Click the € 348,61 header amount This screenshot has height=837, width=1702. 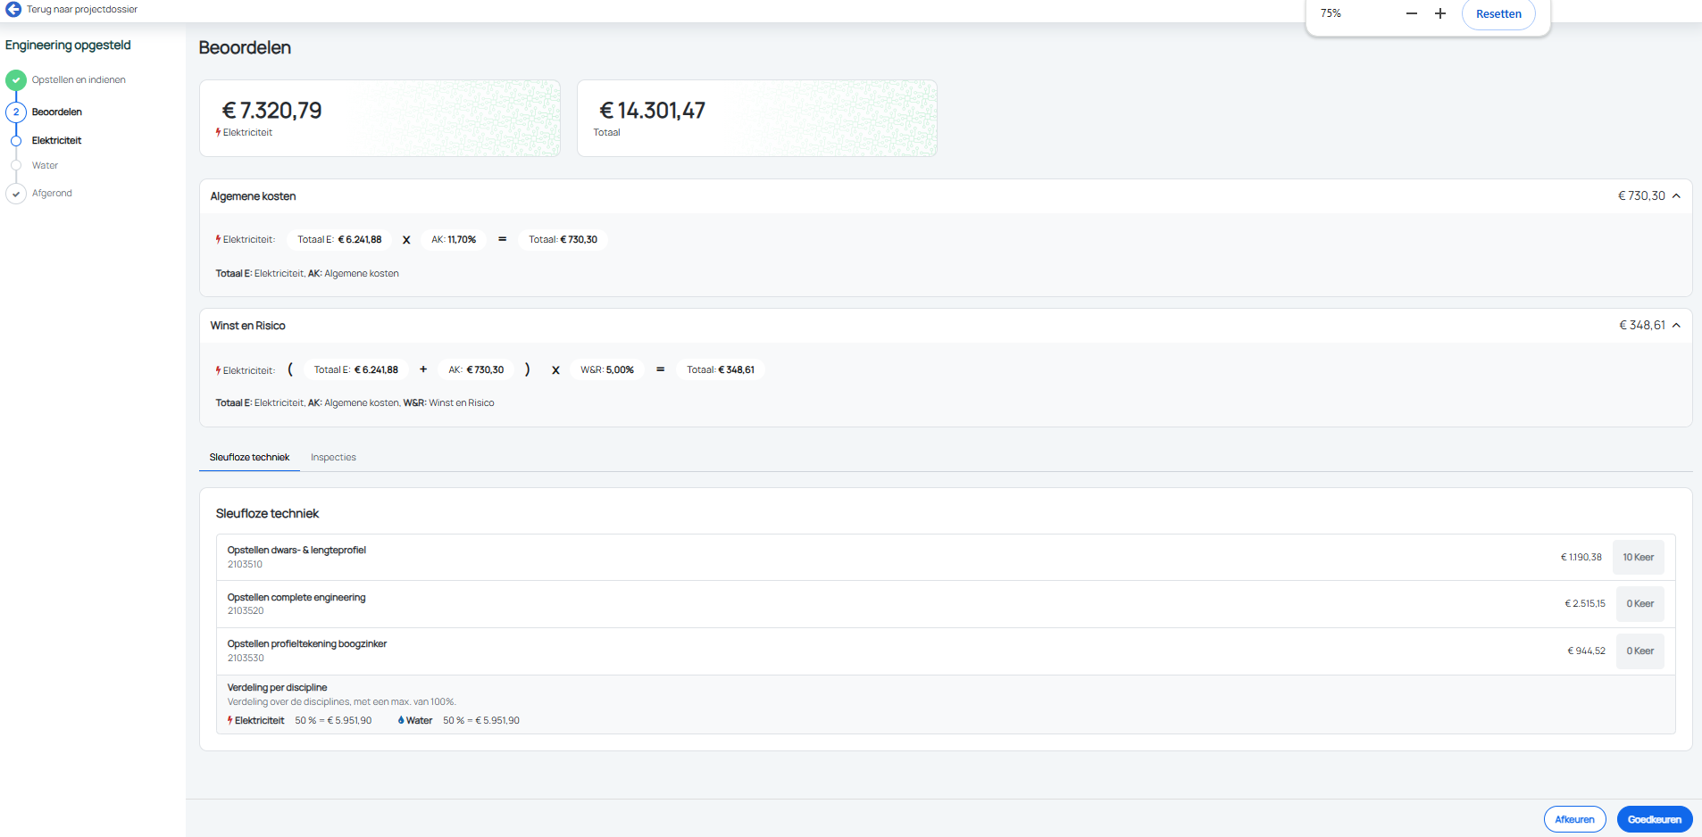[x=1641, y=326]
